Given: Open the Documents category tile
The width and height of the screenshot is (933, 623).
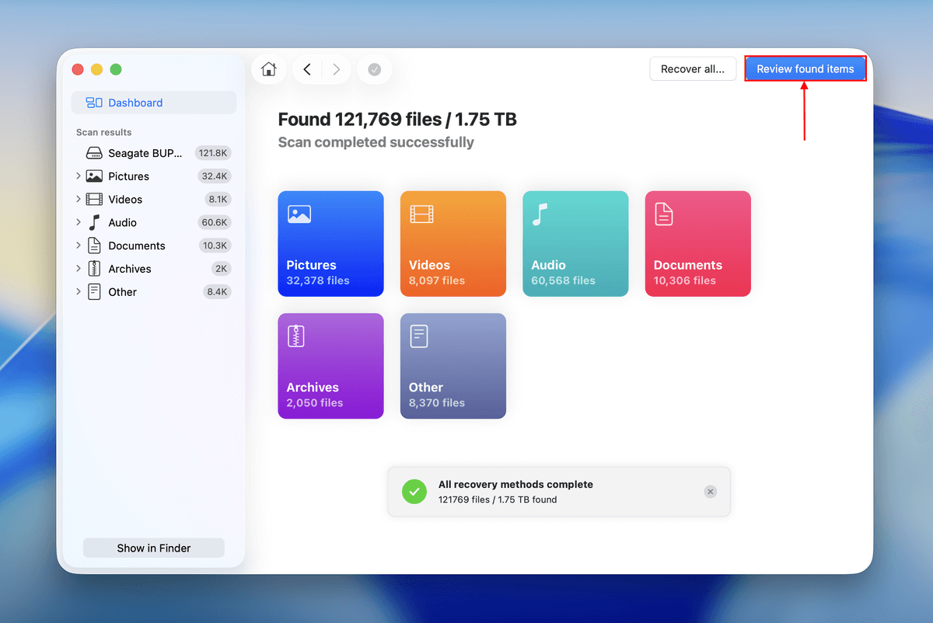Looking at the screenshot, I should 697,243.
